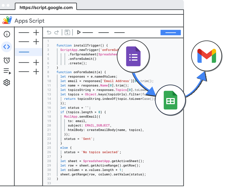The height and width of the screenshot is (189, 230).
Task: Open the Executions list icon
Action: coord(7,71)
